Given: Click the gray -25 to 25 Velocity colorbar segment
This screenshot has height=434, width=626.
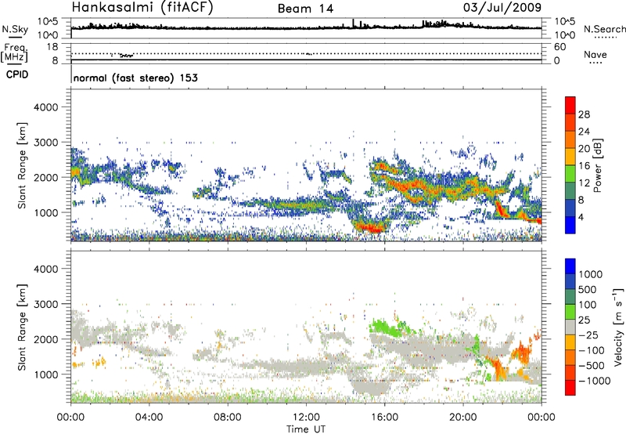Looking at the screenshot, I should pyautogui.click(x=570, y=327).
